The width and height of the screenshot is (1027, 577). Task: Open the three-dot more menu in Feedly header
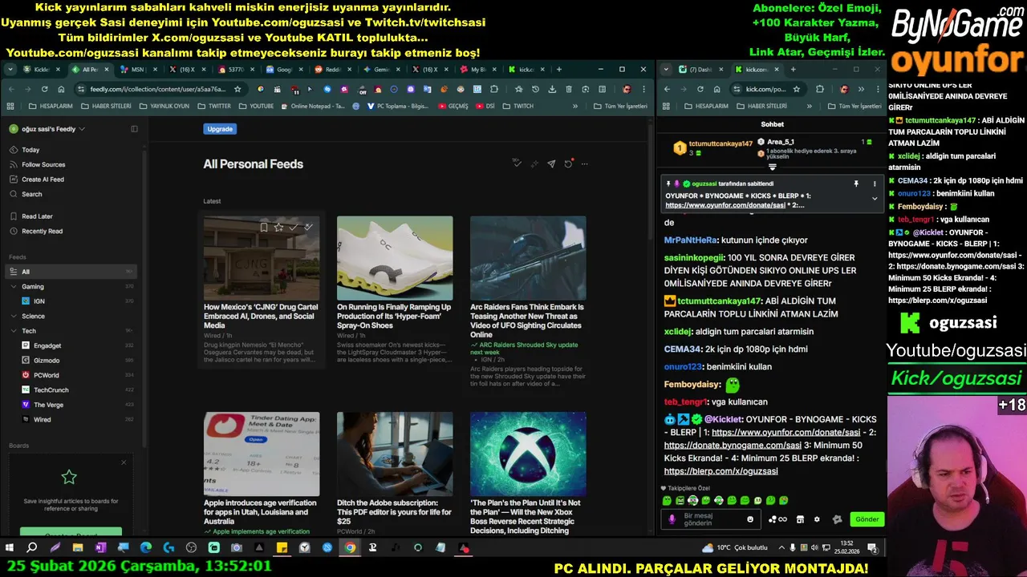(x=585, y=163)
